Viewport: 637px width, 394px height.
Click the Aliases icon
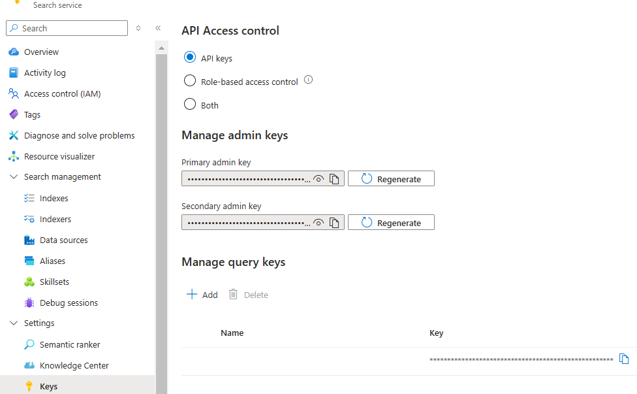[29, 261]
